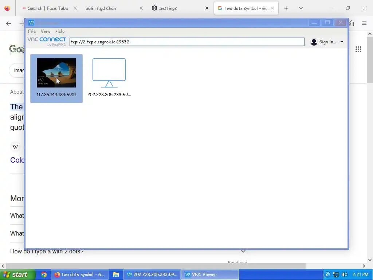Open File menu in VNC Viewer
This screenshot has height=280, width=373.
point(32,31)
